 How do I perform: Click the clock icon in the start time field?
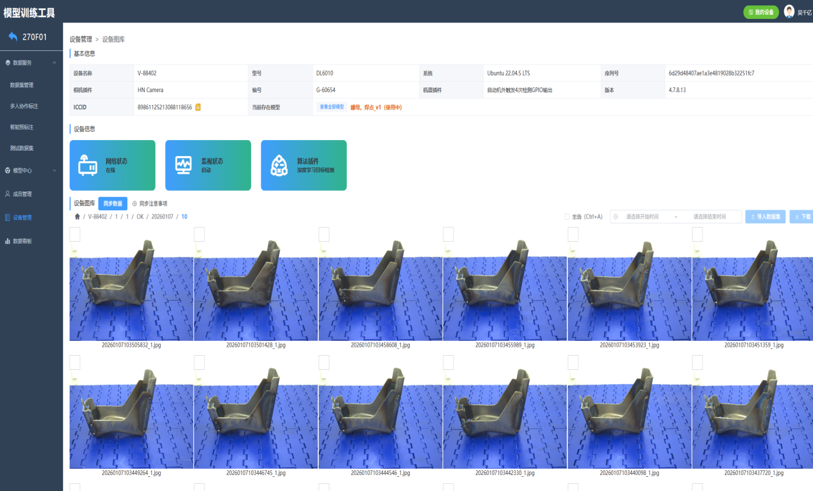(616, 217)
